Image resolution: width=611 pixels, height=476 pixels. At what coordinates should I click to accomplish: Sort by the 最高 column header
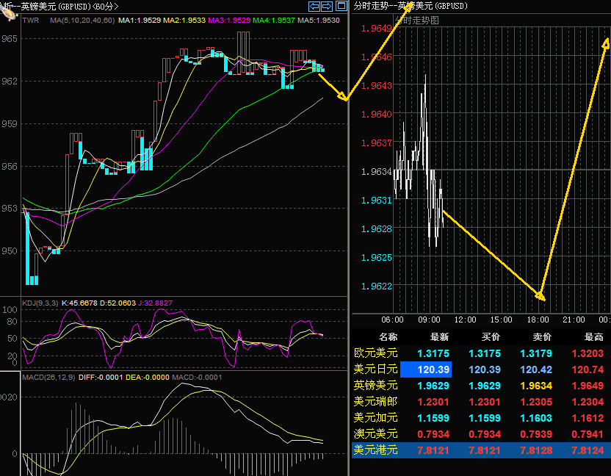pos(593,337)
